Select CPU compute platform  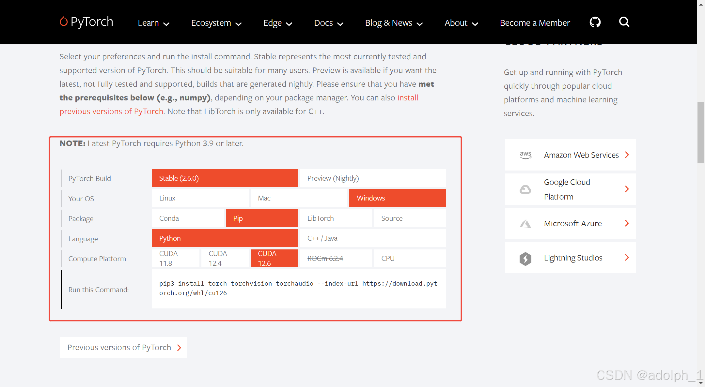click(410, 259)
